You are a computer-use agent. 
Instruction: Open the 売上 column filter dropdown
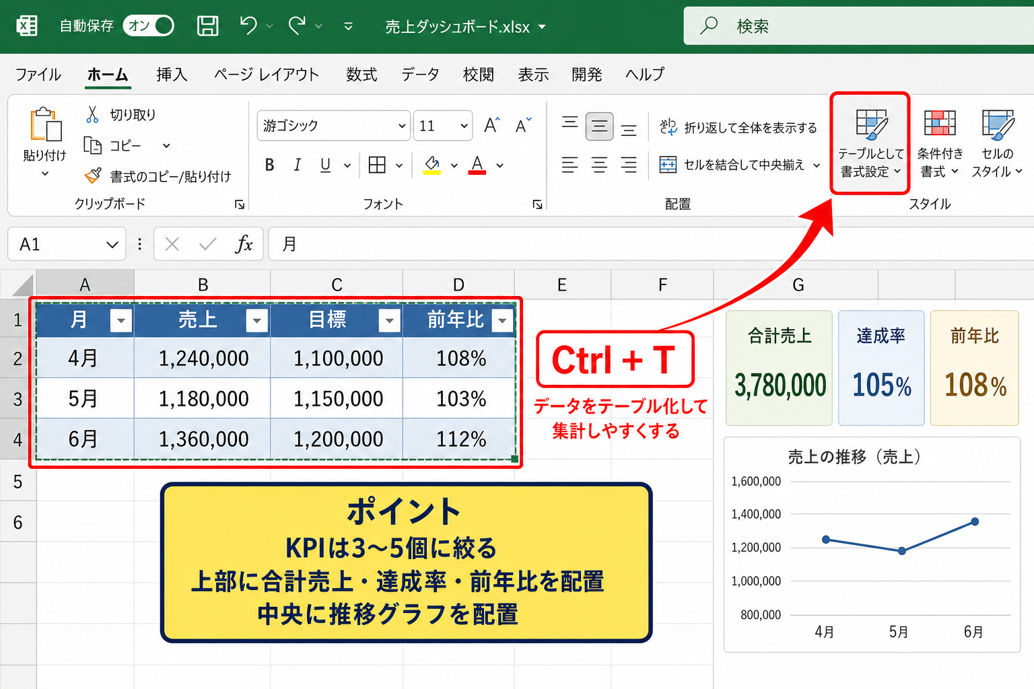pos(256,321)
